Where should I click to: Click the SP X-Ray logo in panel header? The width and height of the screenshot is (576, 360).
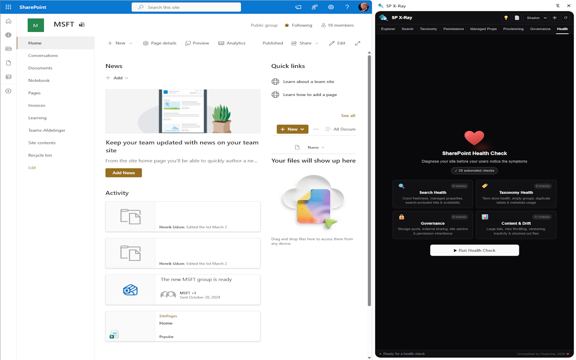click(x=383, y=18)
